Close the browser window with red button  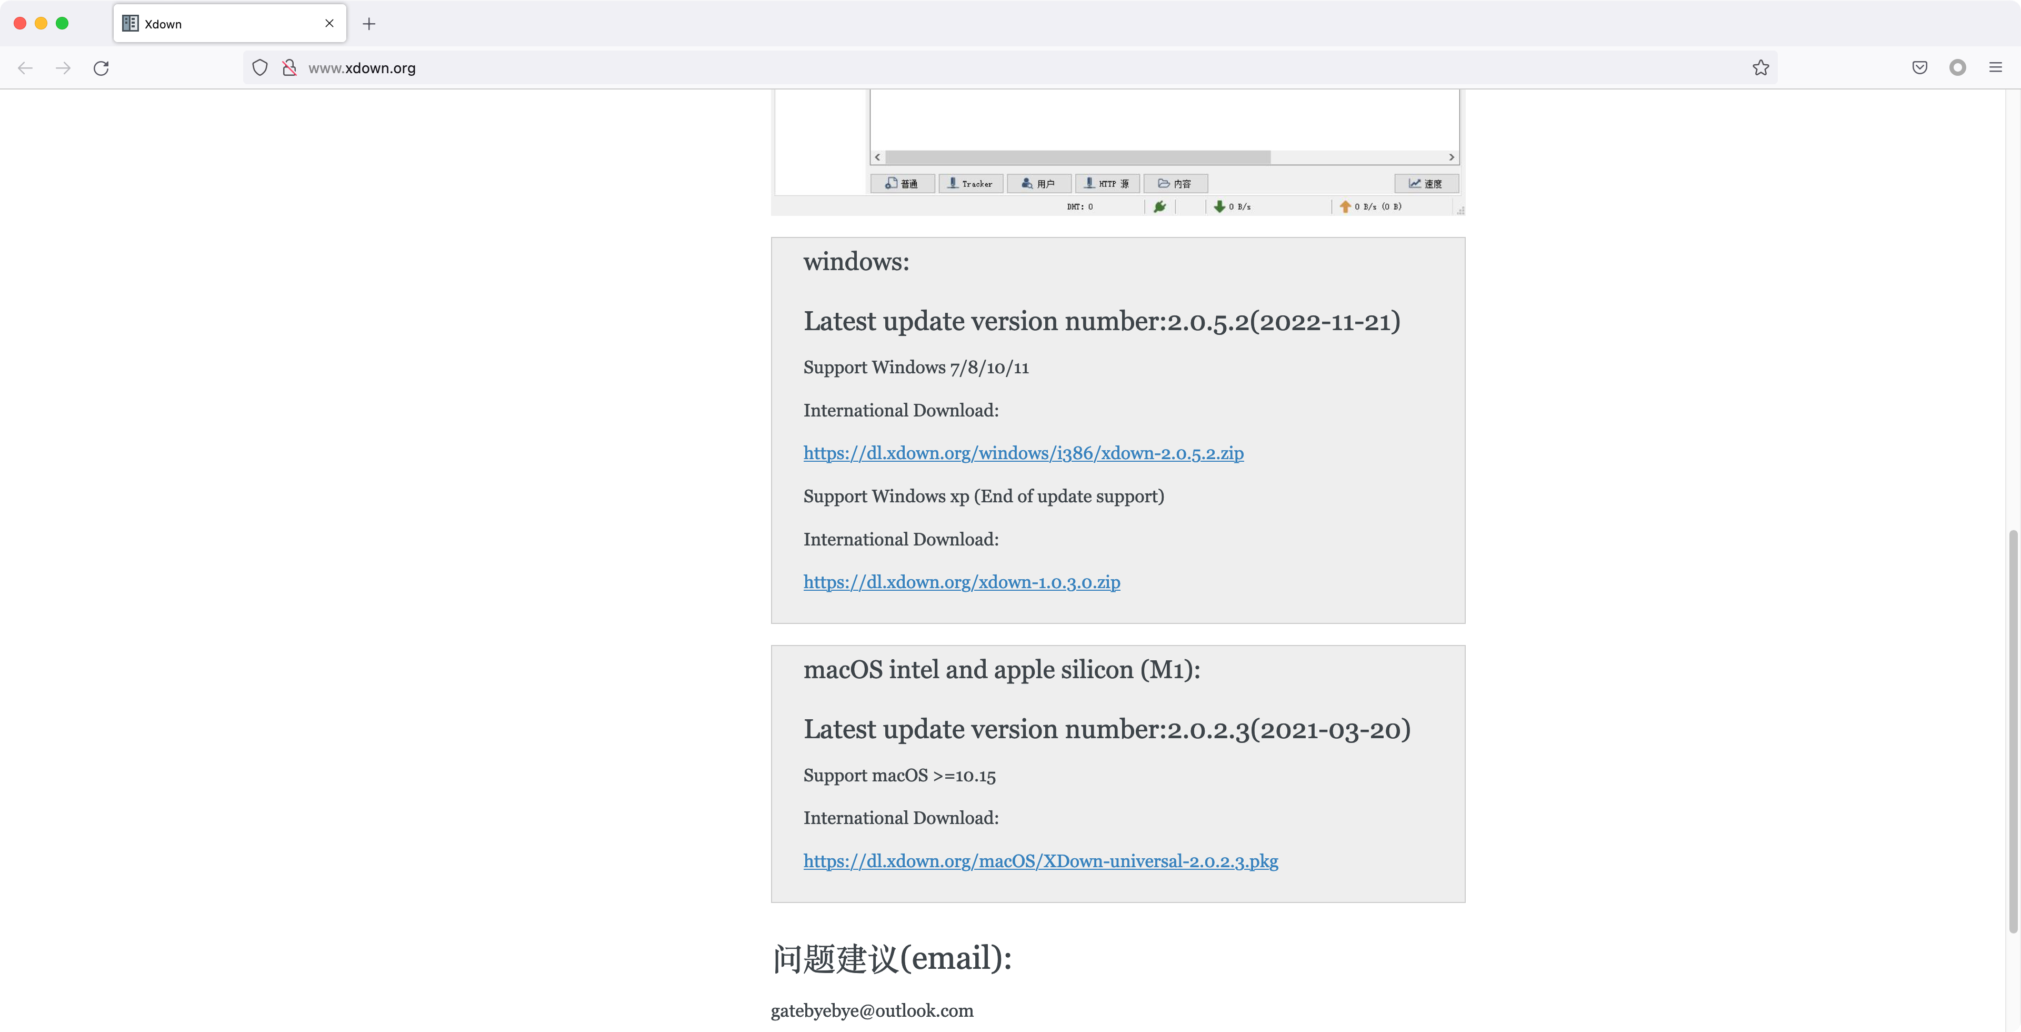[21, 24]
